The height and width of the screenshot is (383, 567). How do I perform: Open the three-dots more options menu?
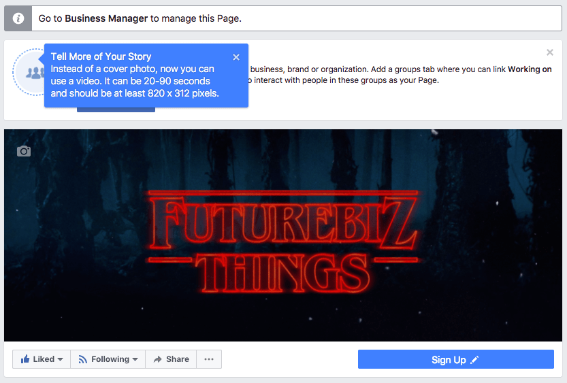pos(209,359)
